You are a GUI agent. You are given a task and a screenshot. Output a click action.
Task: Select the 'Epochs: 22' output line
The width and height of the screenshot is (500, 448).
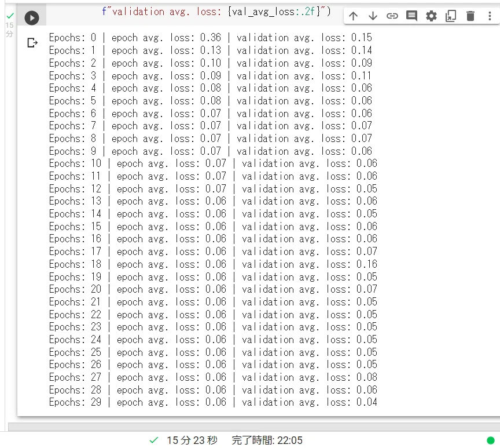pyautogui.click(x=213, y=315)
